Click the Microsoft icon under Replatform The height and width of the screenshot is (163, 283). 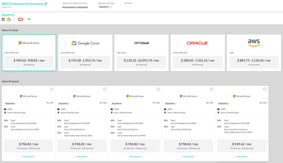pos(4,19)
